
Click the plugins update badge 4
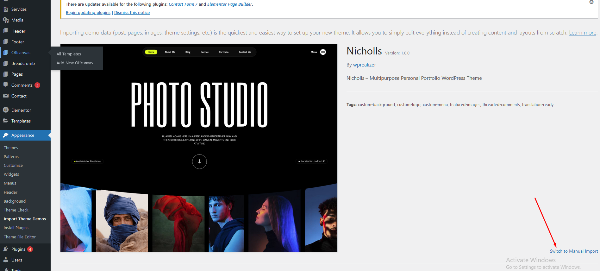[30, 249]
